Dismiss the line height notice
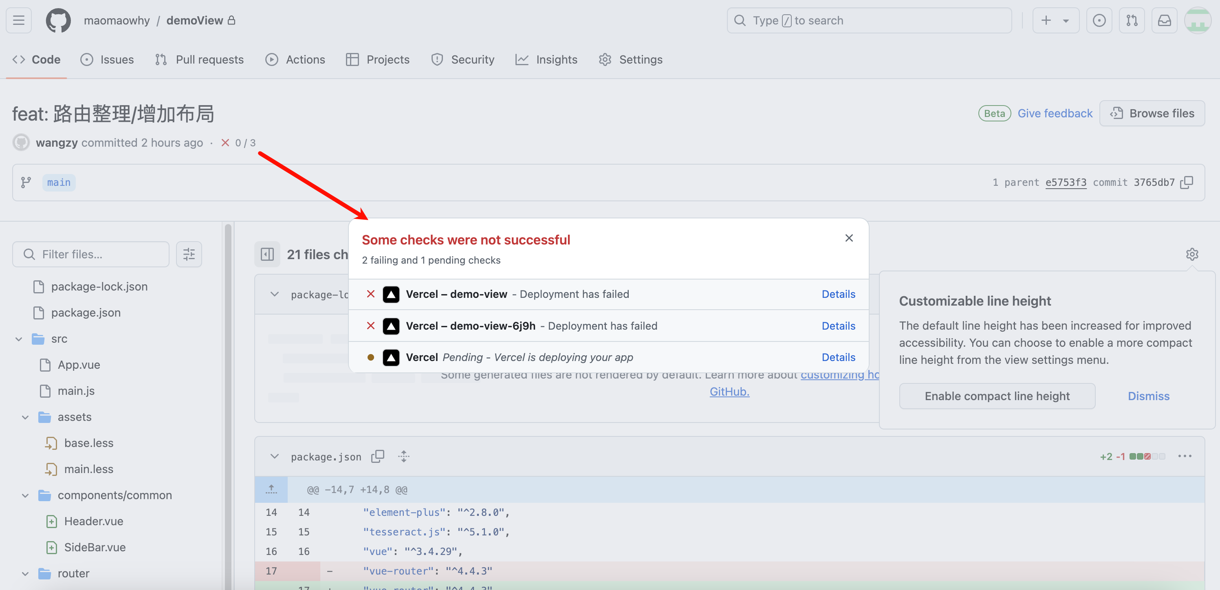This screenshot has height=590, width=1220. point(1148,396)
